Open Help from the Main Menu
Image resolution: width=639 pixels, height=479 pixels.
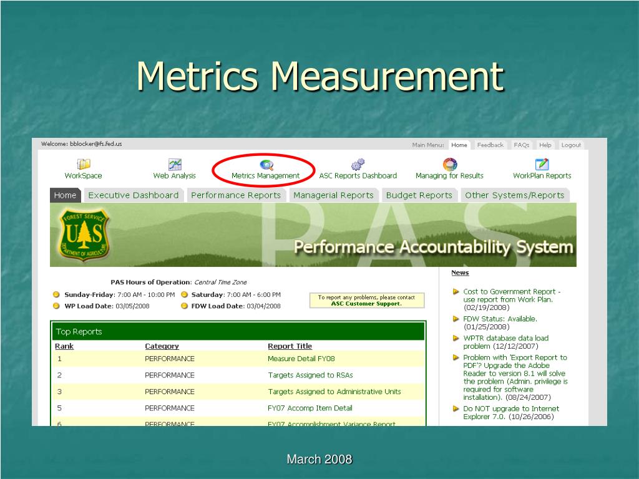[x=545, y=145]
